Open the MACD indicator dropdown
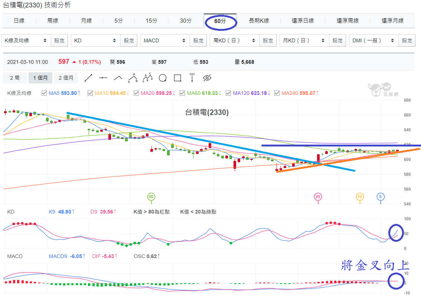 pos(165,40)
